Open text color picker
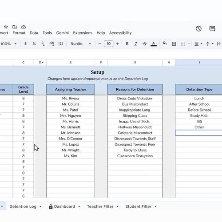222x222 pixels. click(154, 44)
